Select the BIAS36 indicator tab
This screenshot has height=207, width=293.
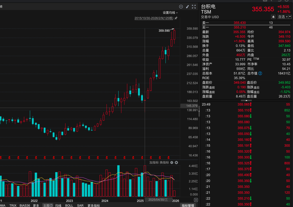pos(25,205)
